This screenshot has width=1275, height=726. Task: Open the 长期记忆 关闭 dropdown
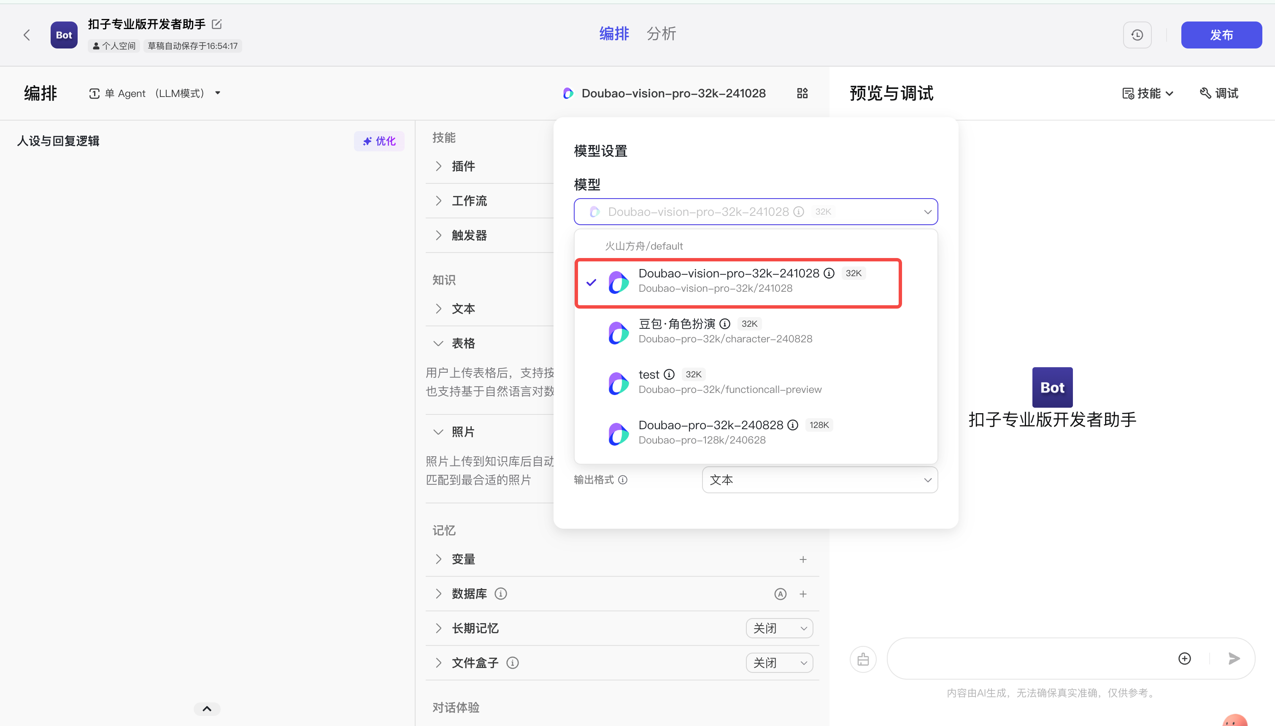(x=779, y=628)
